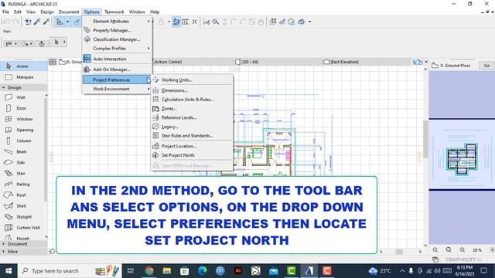The image size is (495, 278).
Task: Click the taskbar search box
Action: [x=69, y=271]
